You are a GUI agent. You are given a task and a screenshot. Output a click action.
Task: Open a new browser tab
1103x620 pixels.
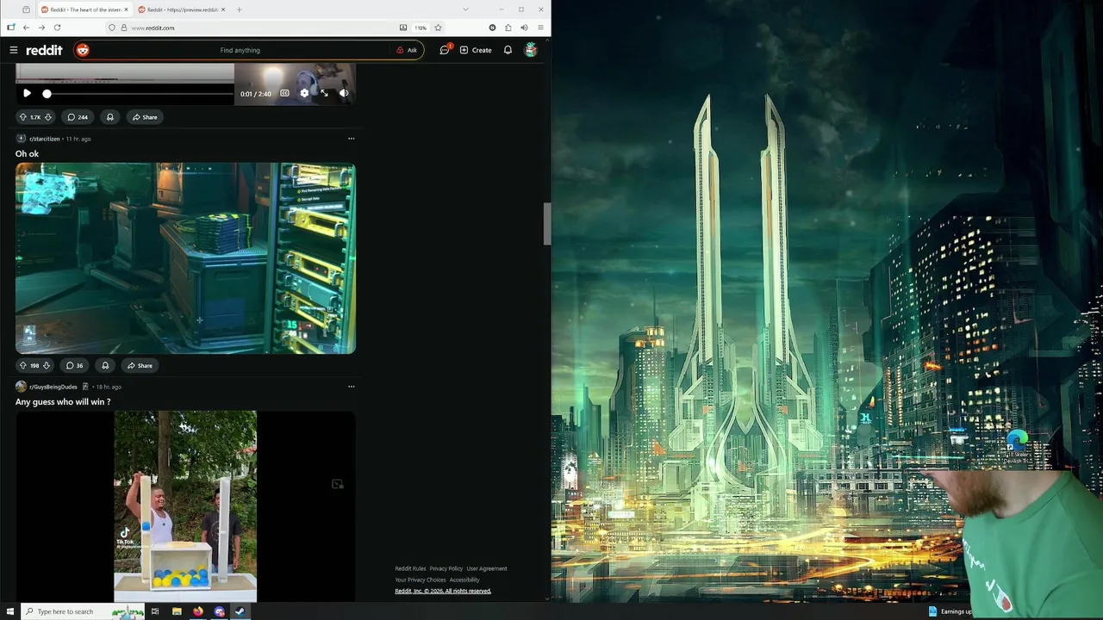[239, 9]
